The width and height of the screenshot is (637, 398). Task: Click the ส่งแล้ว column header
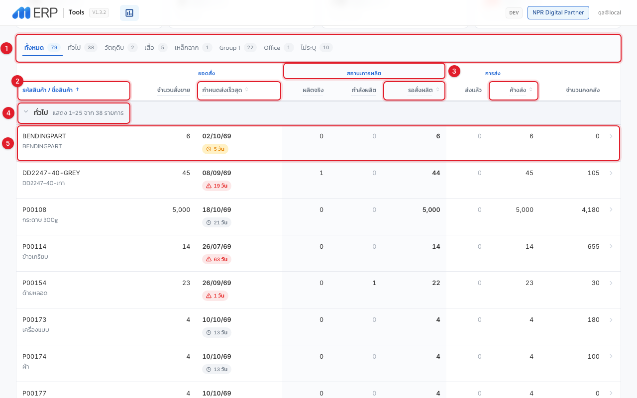pos(473,90)
